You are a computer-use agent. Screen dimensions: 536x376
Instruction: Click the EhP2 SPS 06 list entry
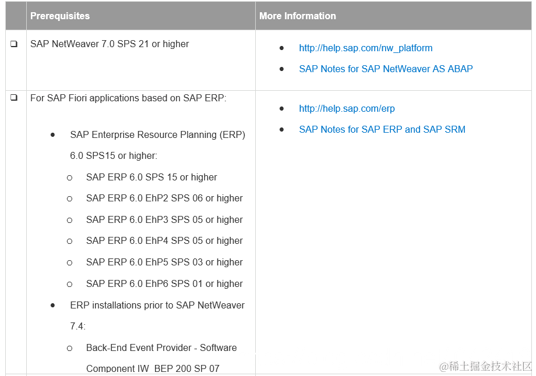(x=164, y=198)
